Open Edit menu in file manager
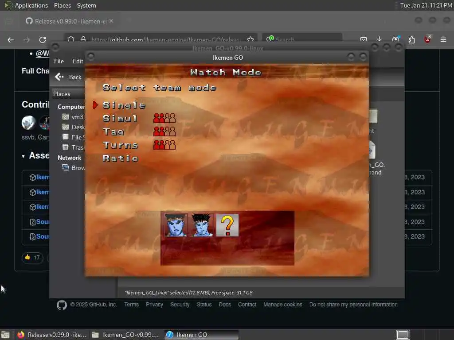This screenshot has width=454, height=340. 78,61
